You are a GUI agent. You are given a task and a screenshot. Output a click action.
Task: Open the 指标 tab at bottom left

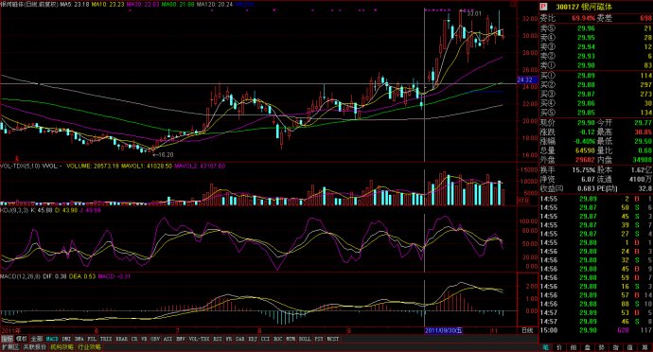(x=7, y=339)
